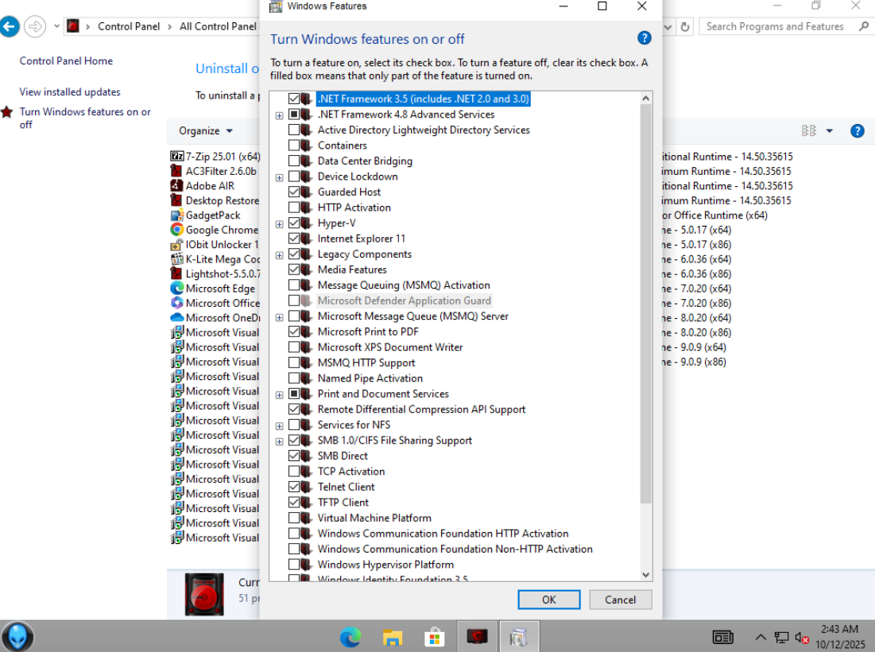Click the features list scroll up arrow

pyautogui.click(x=645, y=99)
